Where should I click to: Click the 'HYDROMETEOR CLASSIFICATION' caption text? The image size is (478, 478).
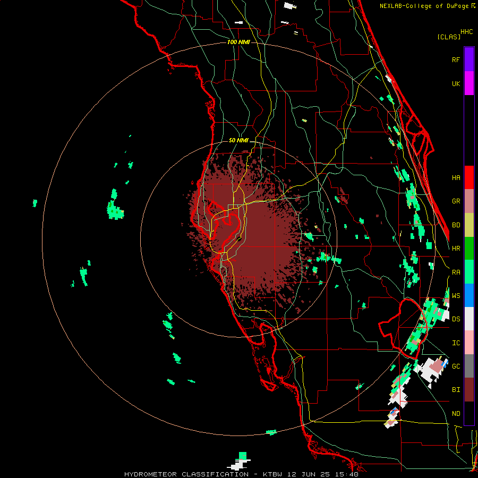(x=186, y=474)
